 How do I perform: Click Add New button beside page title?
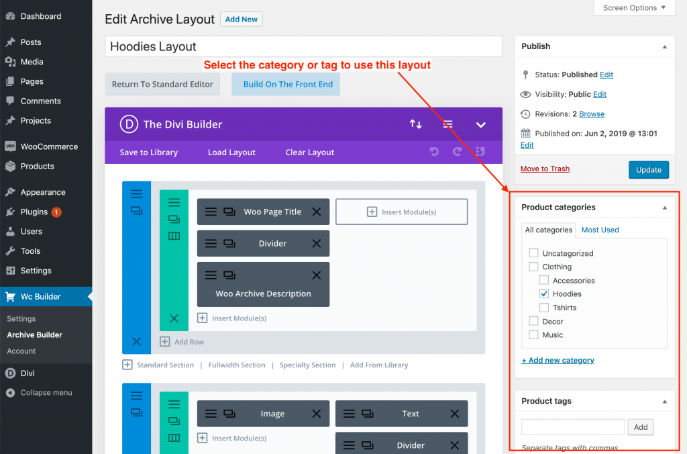(241, 19)
